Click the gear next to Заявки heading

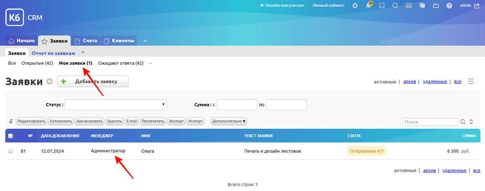coord(50,82)
